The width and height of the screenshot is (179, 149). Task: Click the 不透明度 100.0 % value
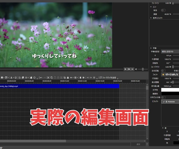(168, 59)
